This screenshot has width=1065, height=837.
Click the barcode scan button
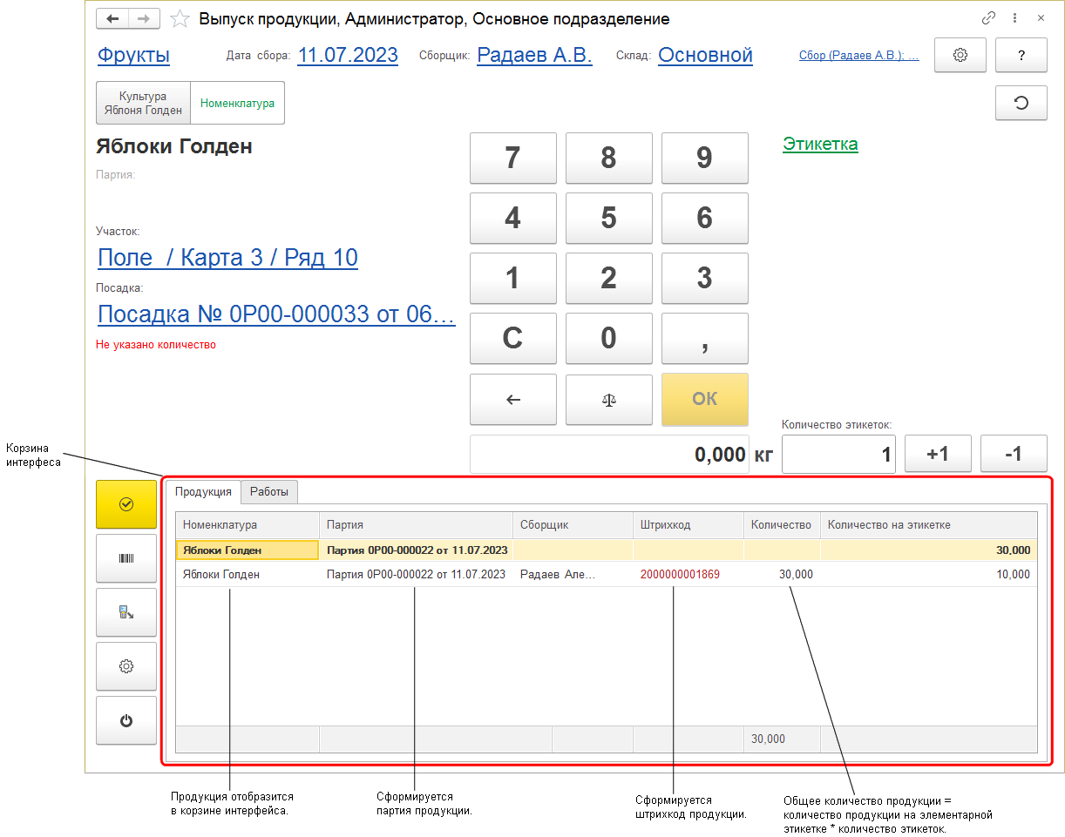click(125, 558)
